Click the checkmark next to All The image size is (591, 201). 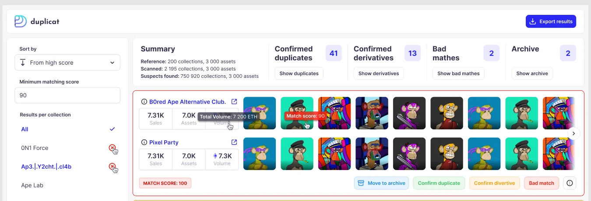pyautogui.click(x=113, y=129)
